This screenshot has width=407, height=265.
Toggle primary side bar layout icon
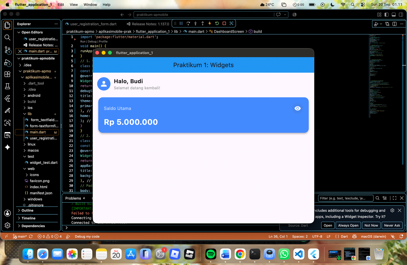(386, 15)
